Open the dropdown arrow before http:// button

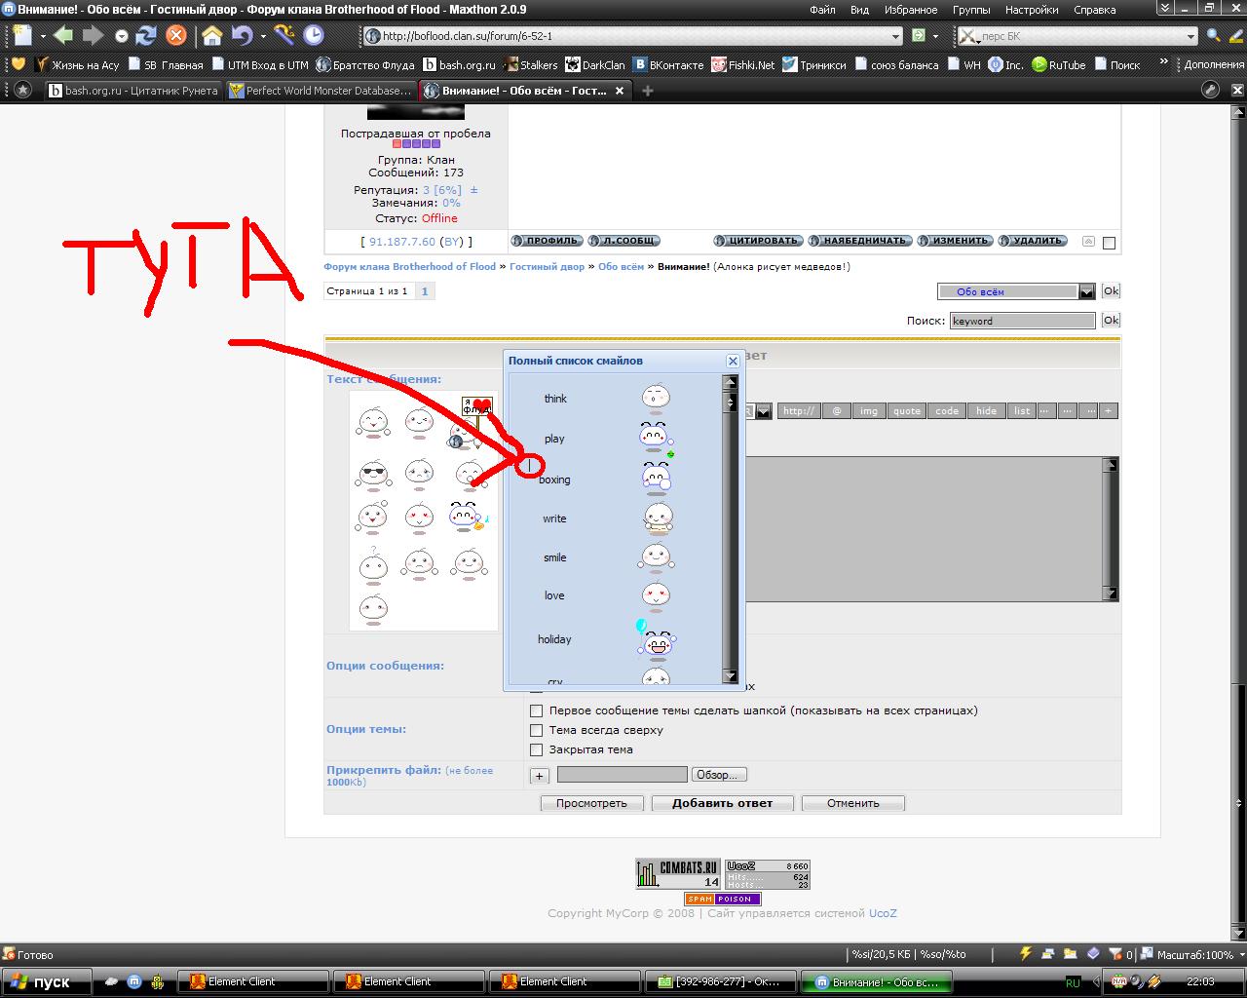click(x=764, y=411)
